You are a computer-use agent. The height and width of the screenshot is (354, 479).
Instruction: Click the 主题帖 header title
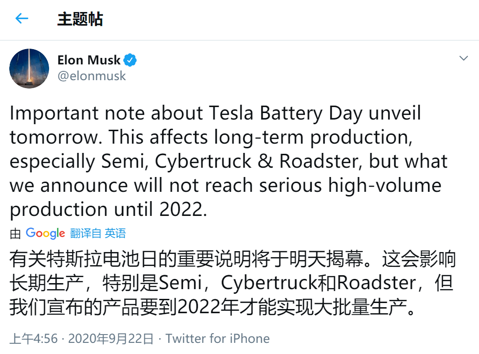pyautogui.click(x=80, y=19)
